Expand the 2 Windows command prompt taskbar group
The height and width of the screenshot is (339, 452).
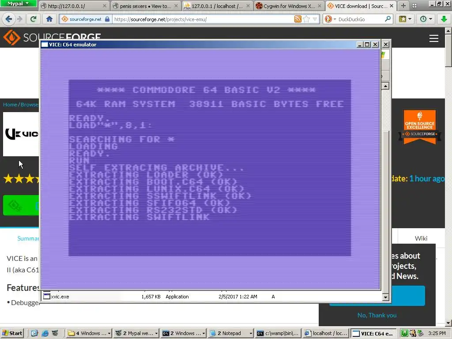[183, 333]
